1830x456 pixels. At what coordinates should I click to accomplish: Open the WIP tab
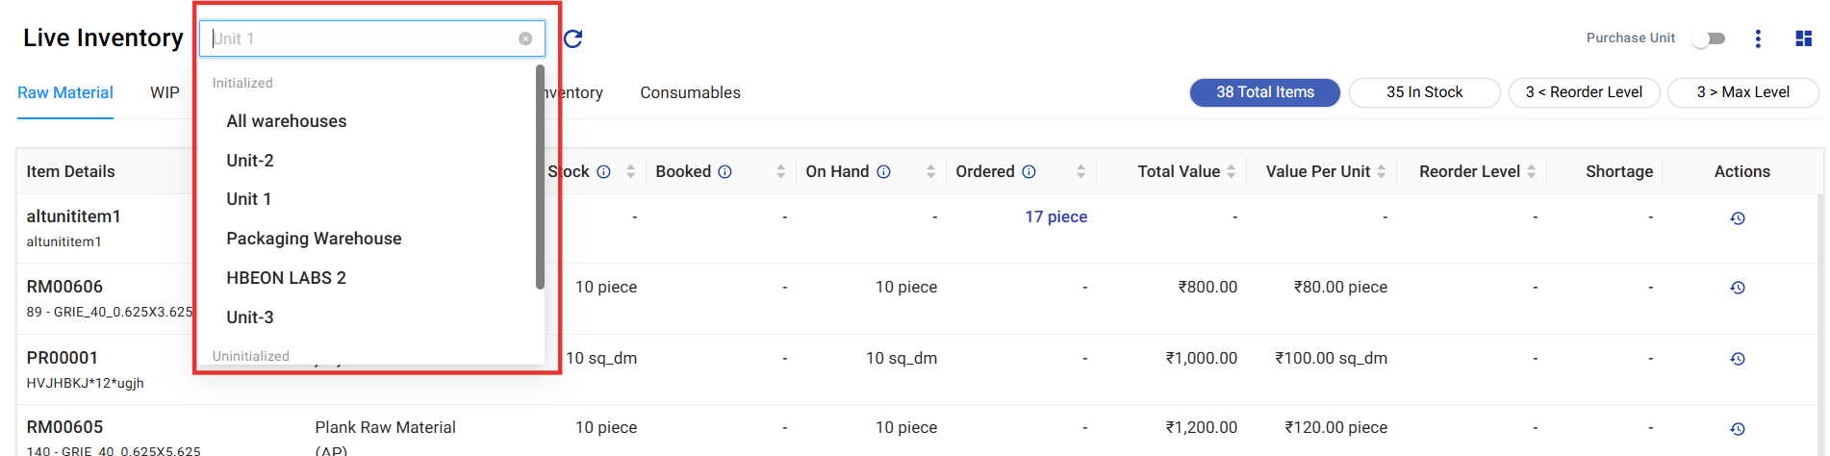pyautogui.click(x=165, y=92)
